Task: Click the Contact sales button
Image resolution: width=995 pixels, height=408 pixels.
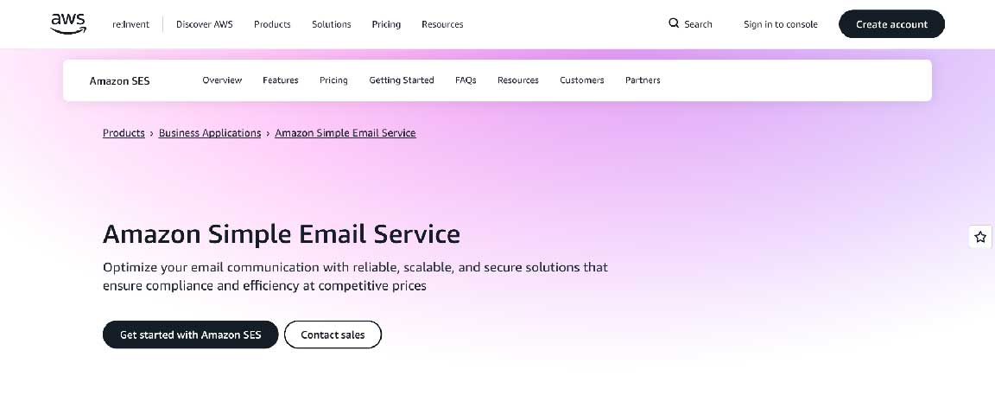Action: 333,335
